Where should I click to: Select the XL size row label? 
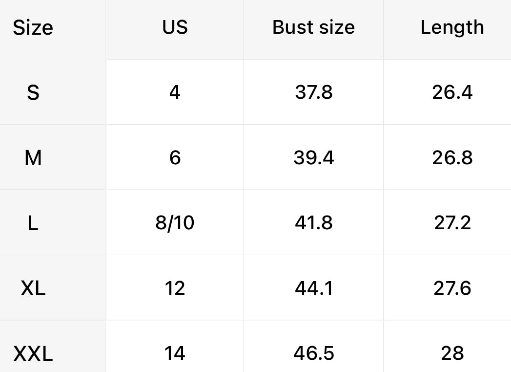click(x=33, y=288)
